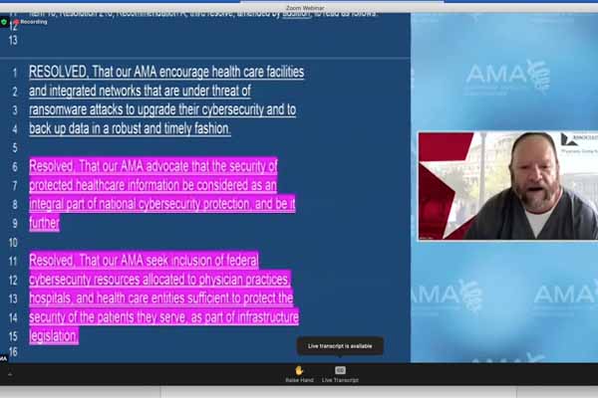Screen dimensions: 598x398
Task: Click "back up data in a robust" line
Action: tap(130, 129)
